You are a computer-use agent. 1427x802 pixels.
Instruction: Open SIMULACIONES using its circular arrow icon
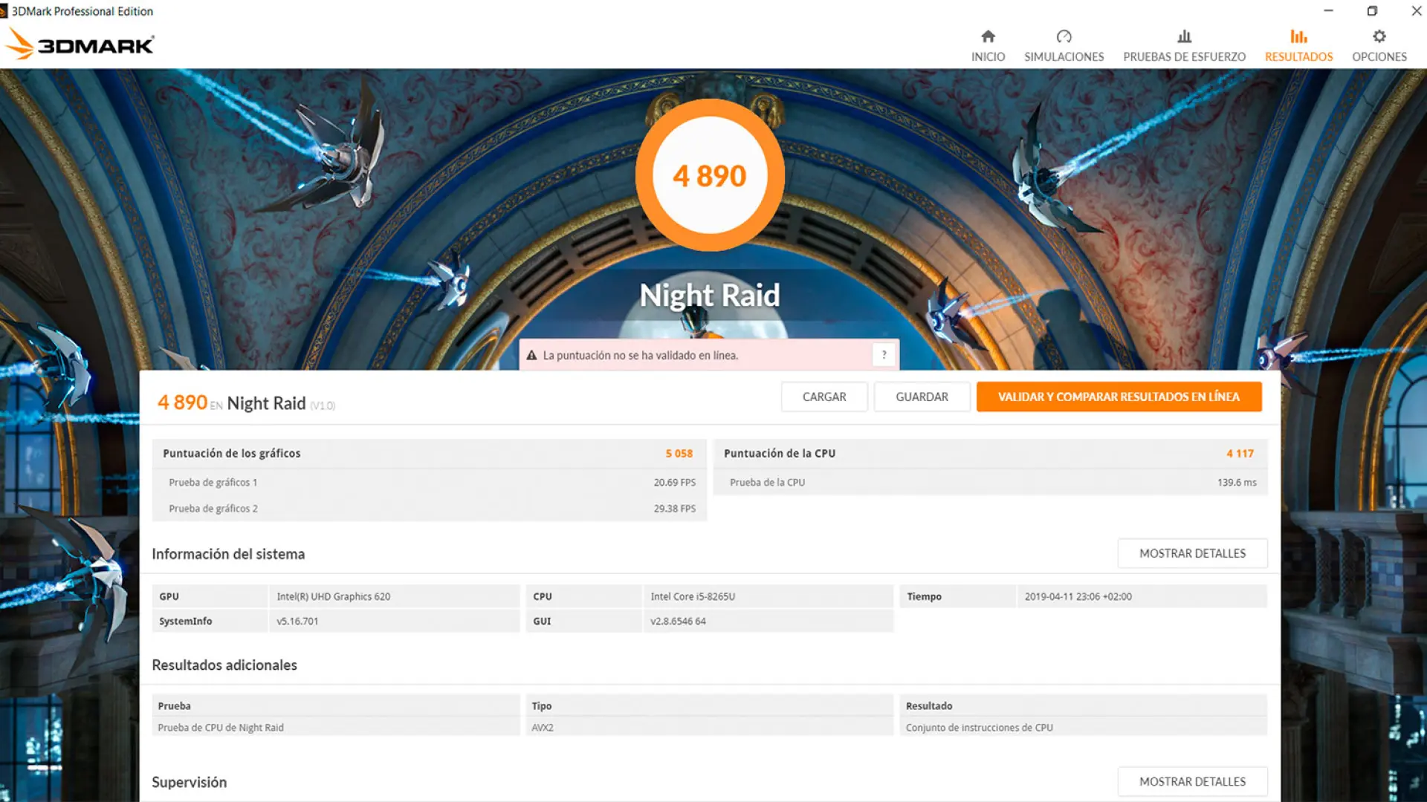pyautogui.click(x=1064, y=36)
